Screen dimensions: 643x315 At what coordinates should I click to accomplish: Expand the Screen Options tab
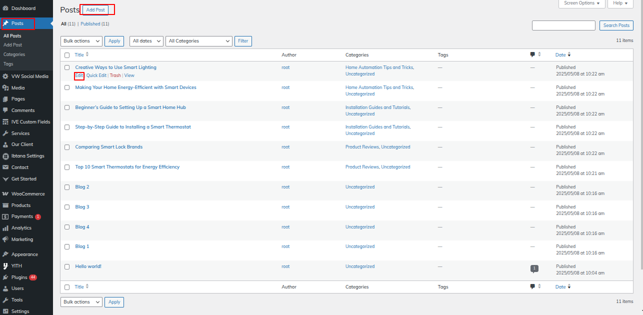pyautogui.click(x=581, y=3)
